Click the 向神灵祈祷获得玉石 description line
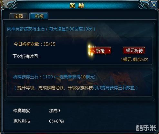Screen dimensions: 159x134 (51, 29)
